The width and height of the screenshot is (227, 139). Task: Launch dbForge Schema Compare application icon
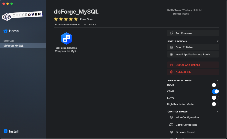pyautogui.click(x=67, y=38)
